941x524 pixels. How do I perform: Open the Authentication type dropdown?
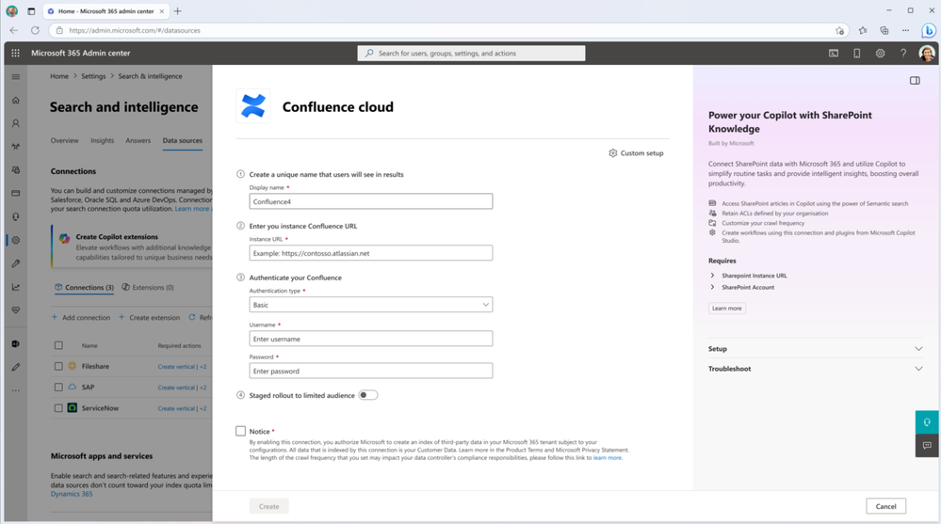coord(371,305)
